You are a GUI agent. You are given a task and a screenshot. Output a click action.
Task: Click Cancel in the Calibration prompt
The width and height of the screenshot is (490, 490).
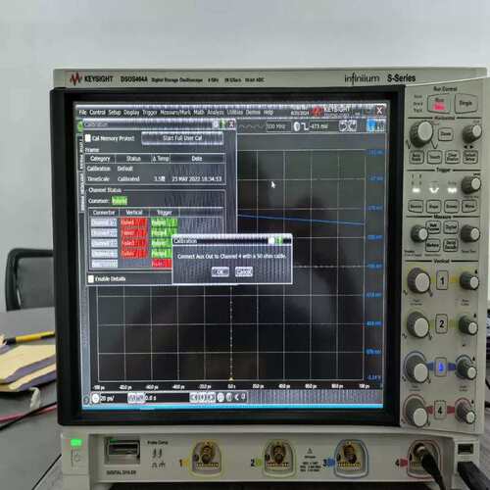coord(244,271)
